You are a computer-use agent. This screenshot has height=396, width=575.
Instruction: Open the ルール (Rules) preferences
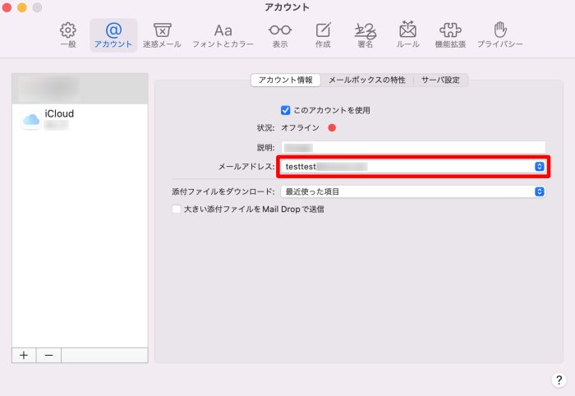pos(407,35)
